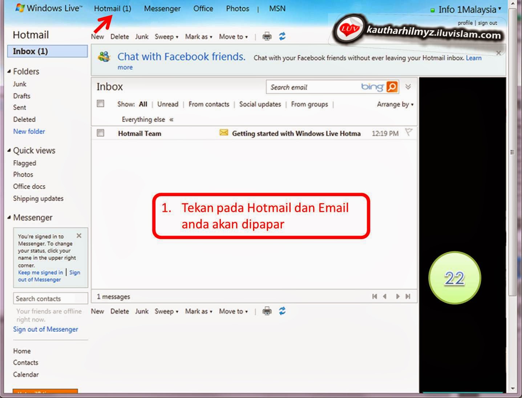Click the print icon in the toolbar
The image size is (522, 398).
267,36
